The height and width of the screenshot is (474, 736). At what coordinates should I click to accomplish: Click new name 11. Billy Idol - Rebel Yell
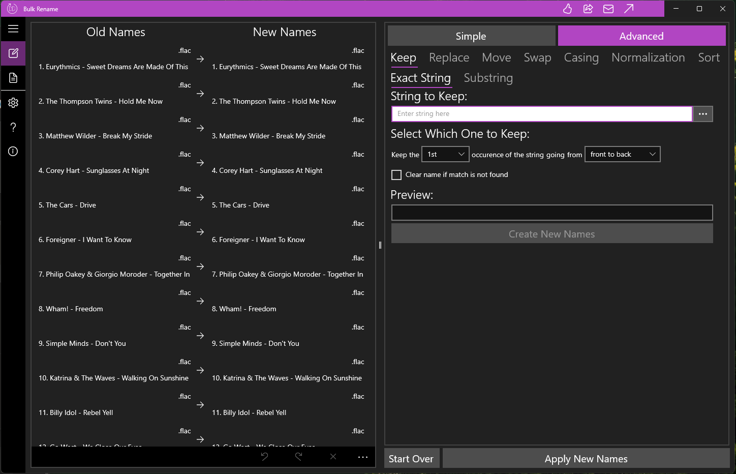coord(249,412)
